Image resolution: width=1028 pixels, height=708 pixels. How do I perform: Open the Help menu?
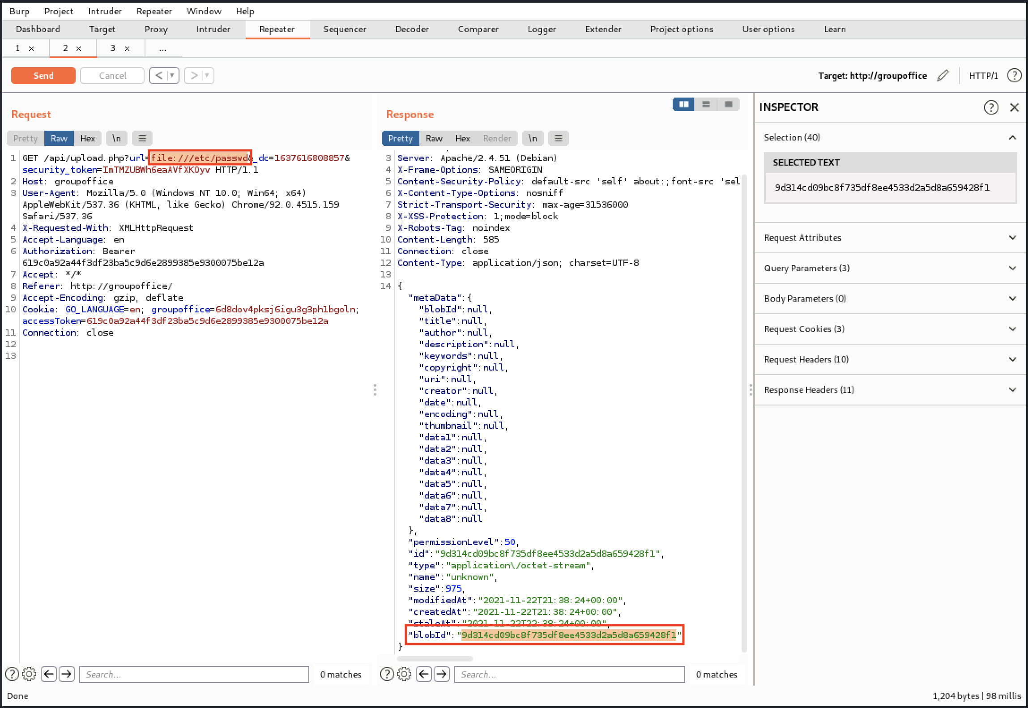click(x=245, y=11)
